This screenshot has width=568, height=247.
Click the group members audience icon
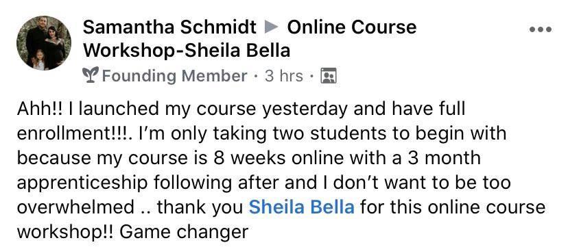pos(329,75)
